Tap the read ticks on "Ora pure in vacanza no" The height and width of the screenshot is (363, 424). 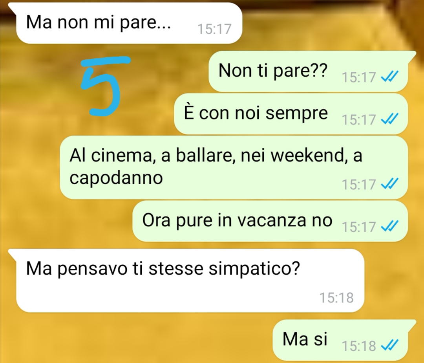[x=389, y=226]
